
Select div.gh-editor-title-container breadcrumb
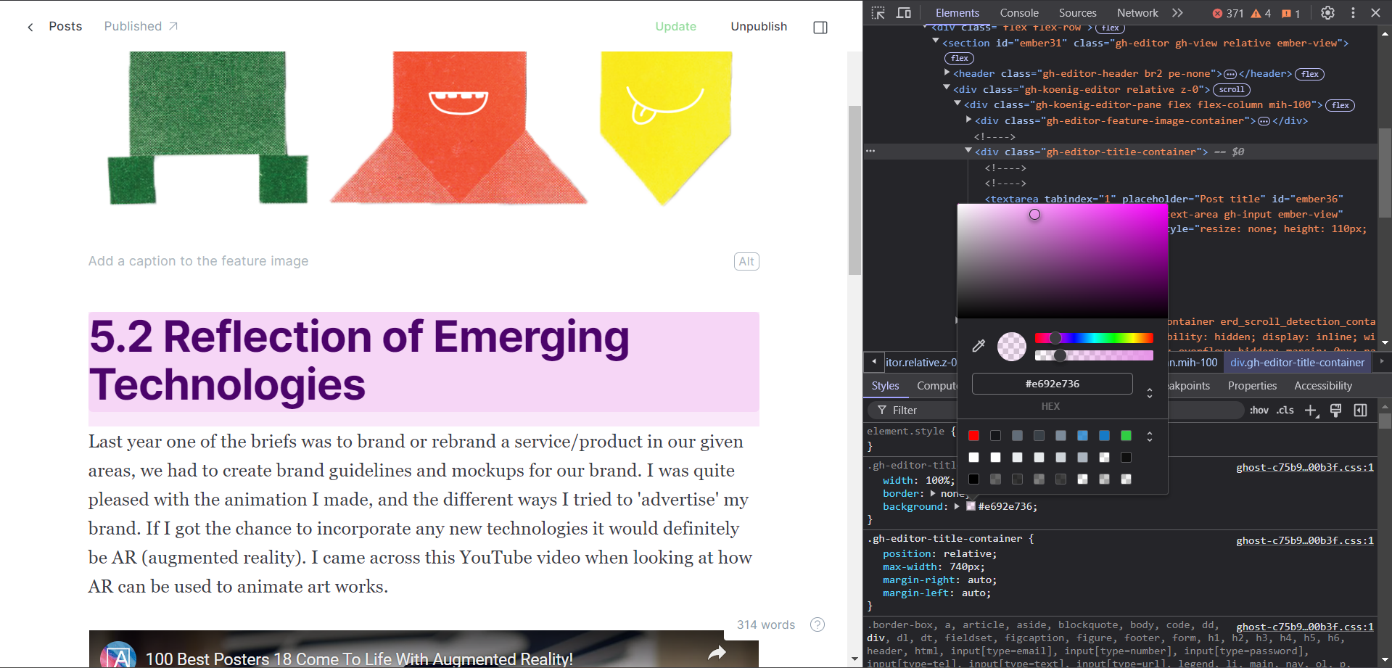pyautogui.click(x=1297, y=363)
